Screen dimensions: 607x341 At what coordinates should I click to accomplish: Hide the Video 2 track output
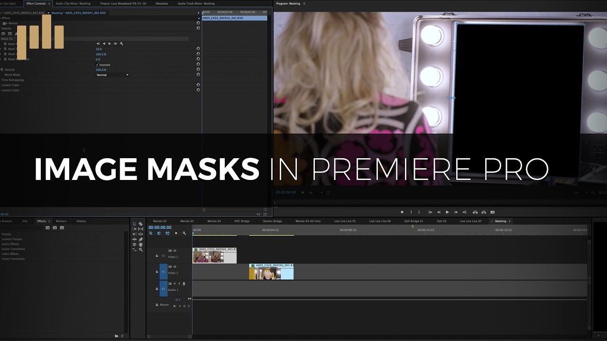pyautogui.click(x=175, y=251)
